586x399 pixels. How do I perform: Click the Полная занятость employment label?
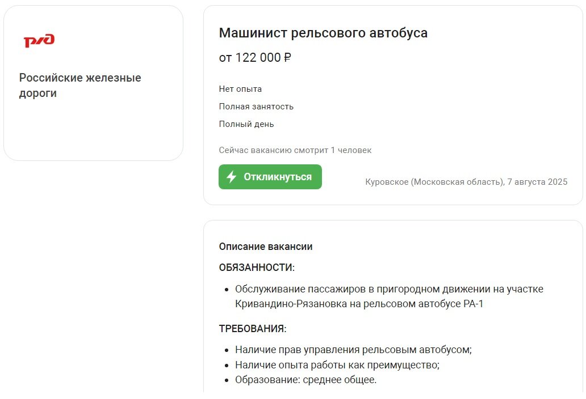[x=256, y=107]
